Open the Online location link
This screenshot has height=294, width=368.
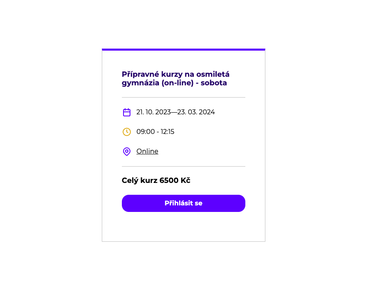tap(147, 151)
